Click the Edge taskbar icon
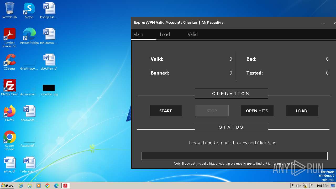The width and height of the screenshot is (336, 189). (56, 186)
